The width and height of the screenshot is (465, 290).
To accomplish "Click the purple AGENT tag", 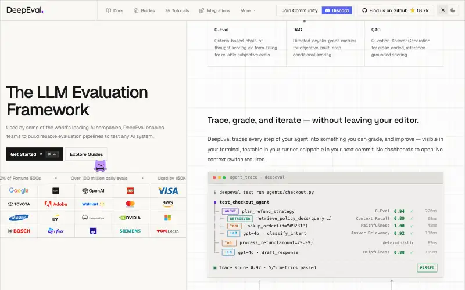I will click(x=230, y=211).
